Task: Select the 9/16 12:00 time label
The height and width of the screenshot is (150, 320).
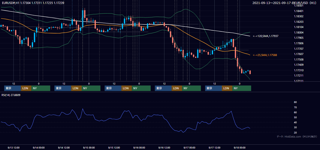Action: (164, 147)
